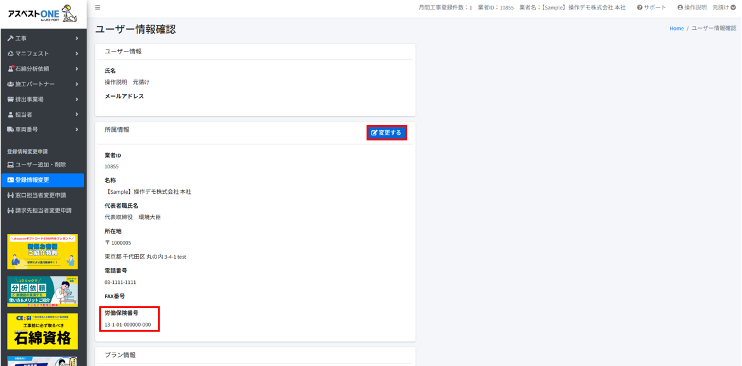Image resolution: width=742 pixels, height=366 pixels.
Task: Expand the 担当者 sidebar chevron
Action: (76, 114)
